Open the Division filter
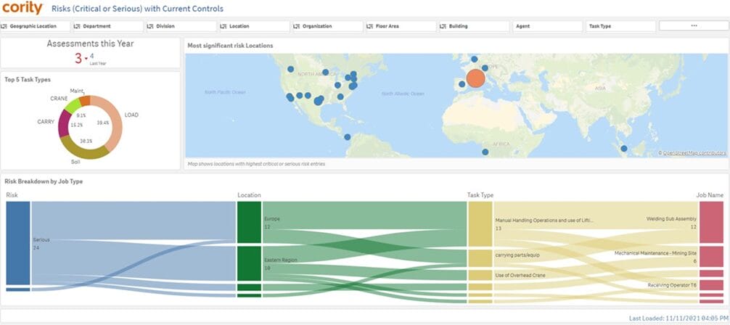The height and width of the screenshot is (325, 730). (x=181, y=26)
